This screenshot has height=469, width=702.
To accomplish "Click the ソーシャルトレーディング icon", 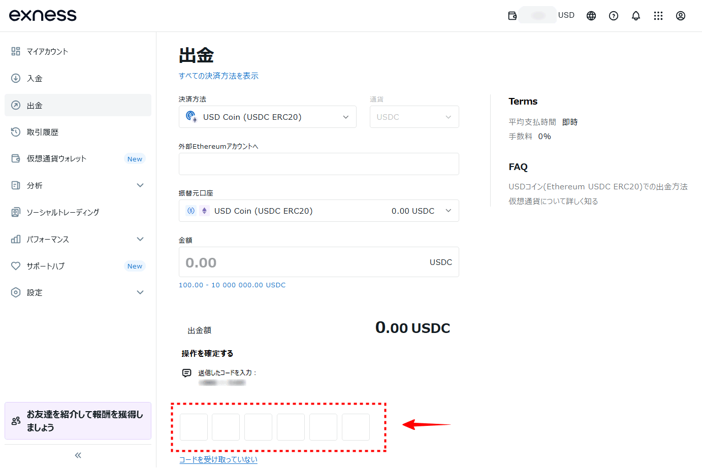I will point(16,212).
